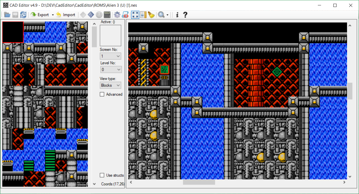
Task: Enable the Use structs checkbox
Action: (x=102, y=175)
